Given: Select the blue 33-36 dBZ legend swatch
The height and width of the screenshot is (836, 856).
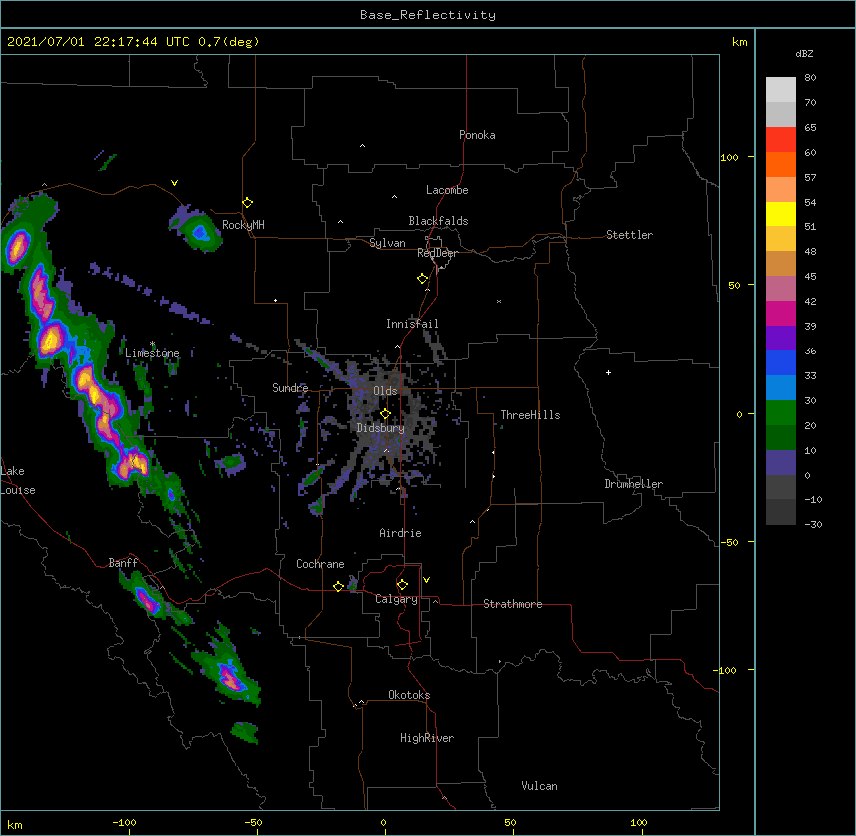Looking at the screenshot, I should pyautogui.click(x=781, y=362).
